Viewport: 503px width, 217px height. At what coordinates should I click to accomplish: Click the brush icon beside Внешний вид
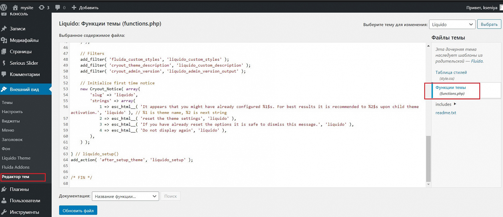click(x=4, y=90)
